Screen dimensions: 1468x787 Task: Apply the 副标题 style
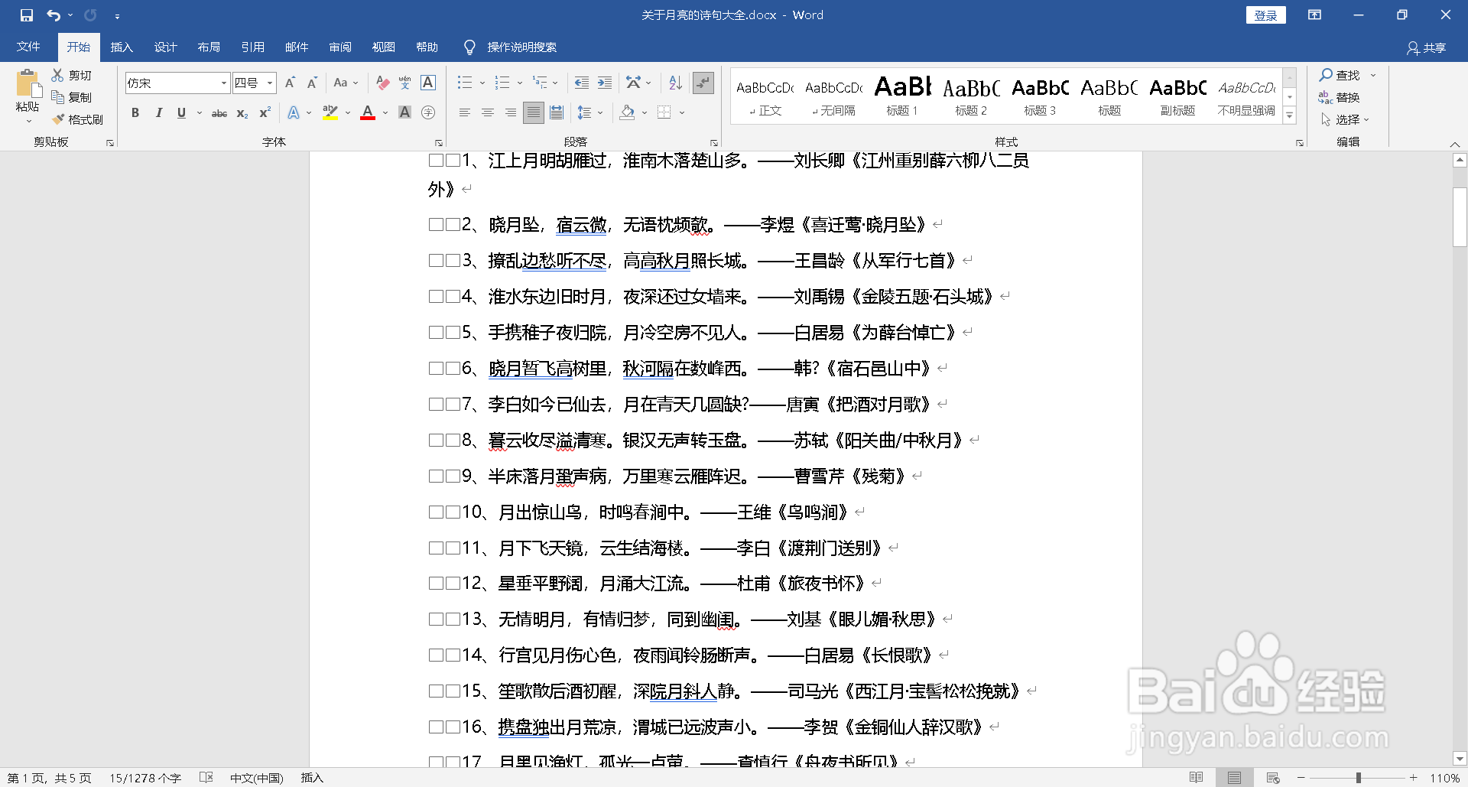[x=1177, y=96]
